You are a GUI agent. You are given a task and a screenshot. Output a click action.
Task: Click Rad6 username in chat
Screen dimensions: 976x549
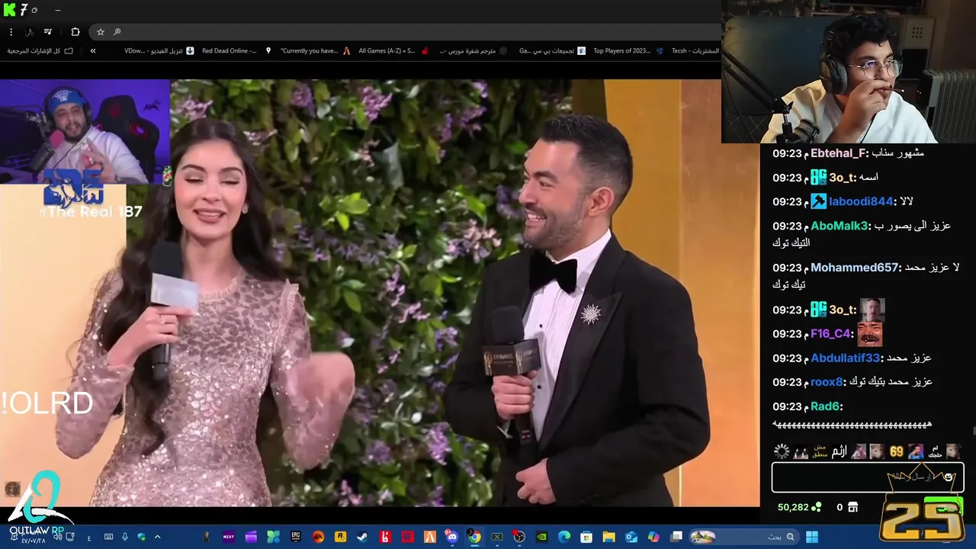(826, 406)
